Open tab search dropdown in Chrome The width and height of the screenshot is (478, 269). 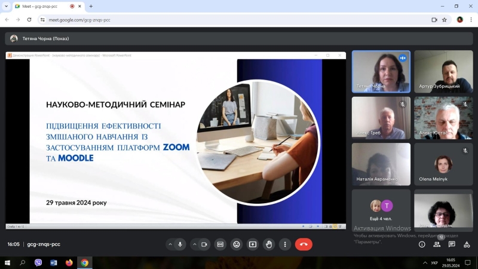click(x=6, y=6)
